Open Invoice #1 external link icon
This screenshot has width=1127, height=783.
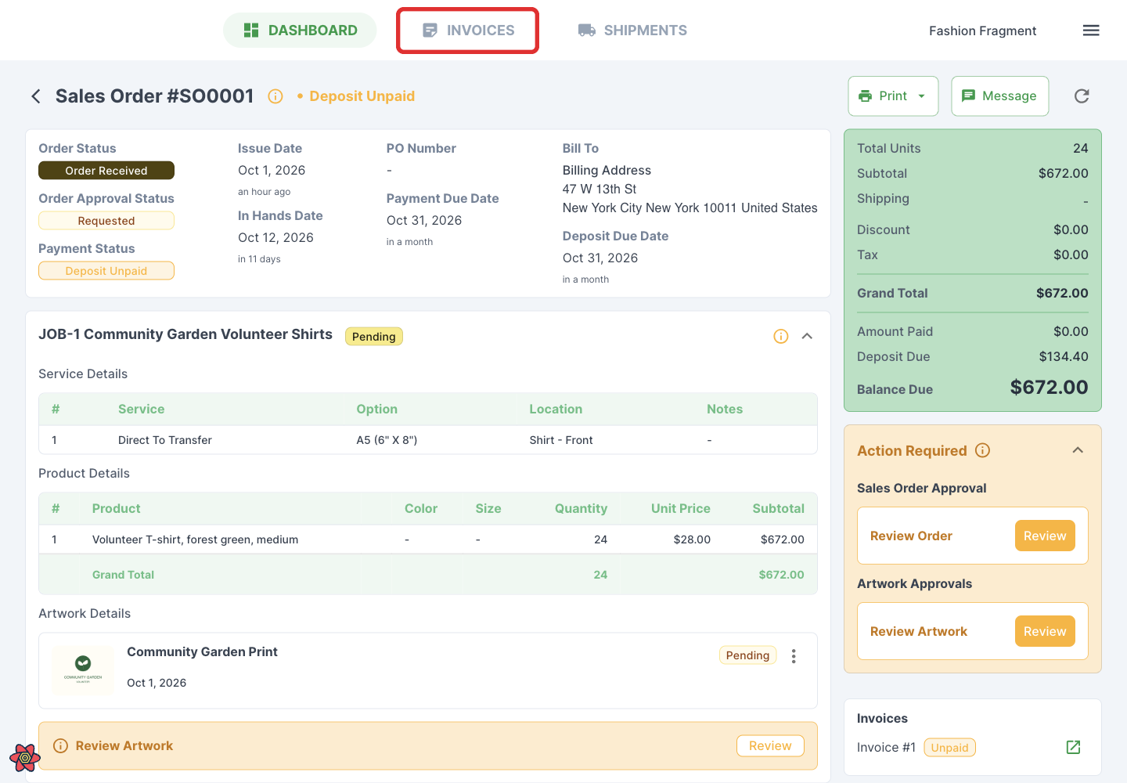1074,747
